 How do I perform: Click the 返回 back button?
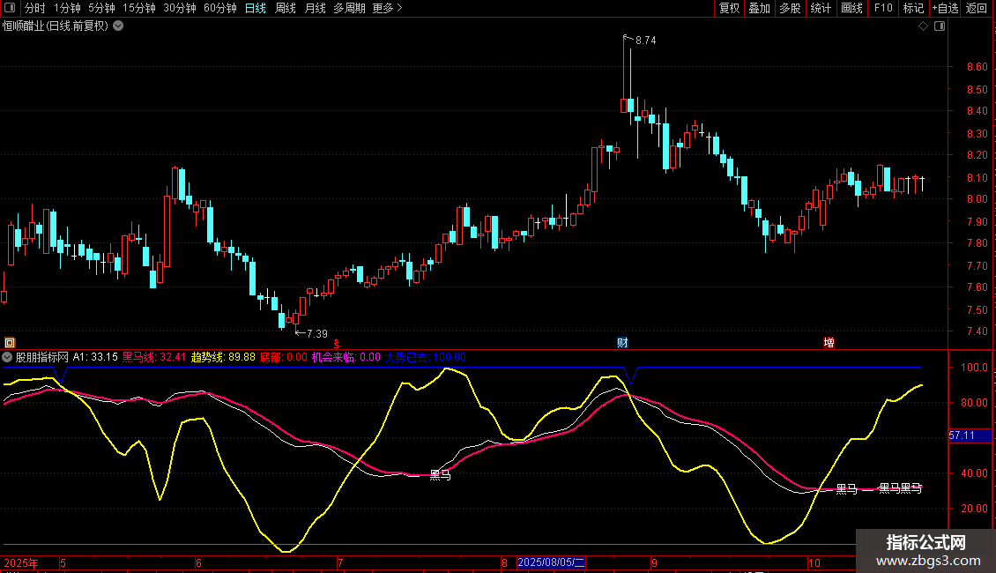[x=977, y=9]
